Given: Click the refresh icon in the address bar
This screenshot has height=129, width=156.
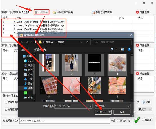Looking at the screenshot, I should [x=88, y=42].
